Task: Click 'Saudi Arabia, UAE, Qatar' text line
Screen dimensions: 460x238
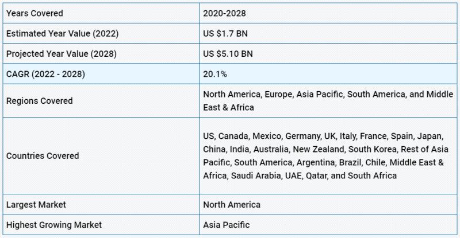Action: [x=300, y=175]
